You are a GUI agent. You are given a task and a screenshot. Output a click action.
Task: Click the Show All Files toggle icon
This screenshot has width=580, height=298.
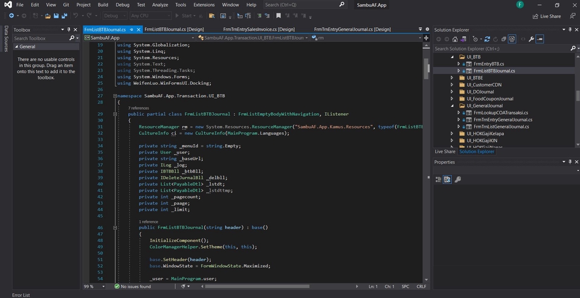coord(512,39)
